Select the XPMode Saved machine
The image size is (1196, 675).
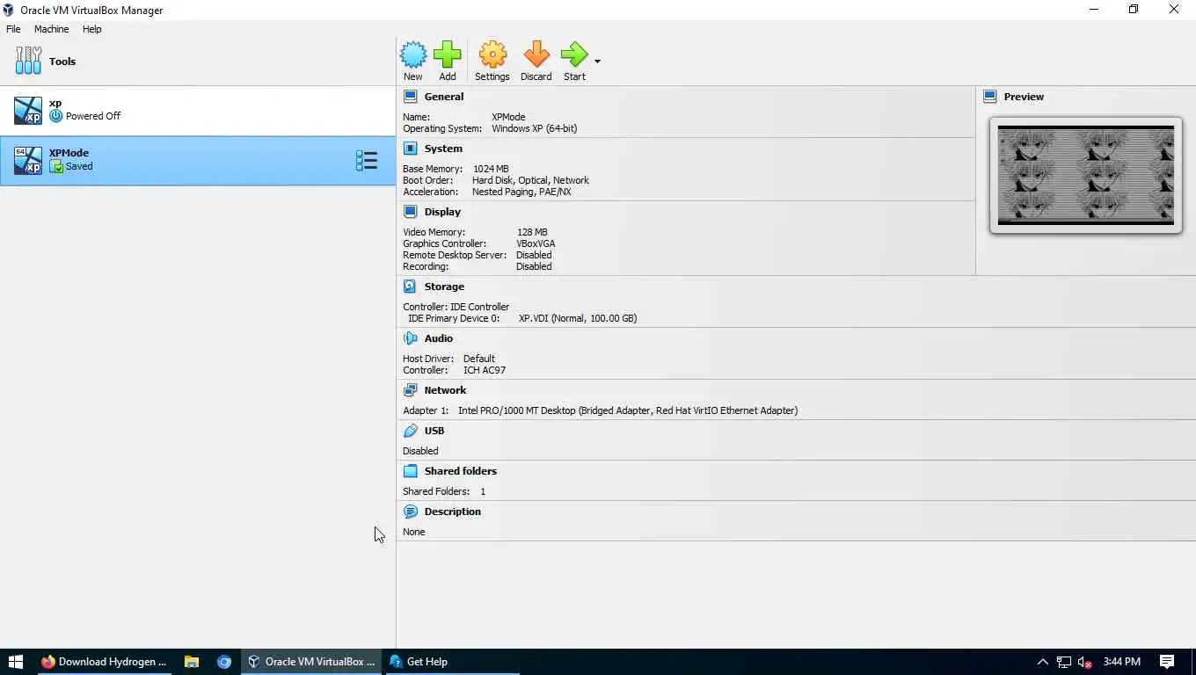pos(198,160)
